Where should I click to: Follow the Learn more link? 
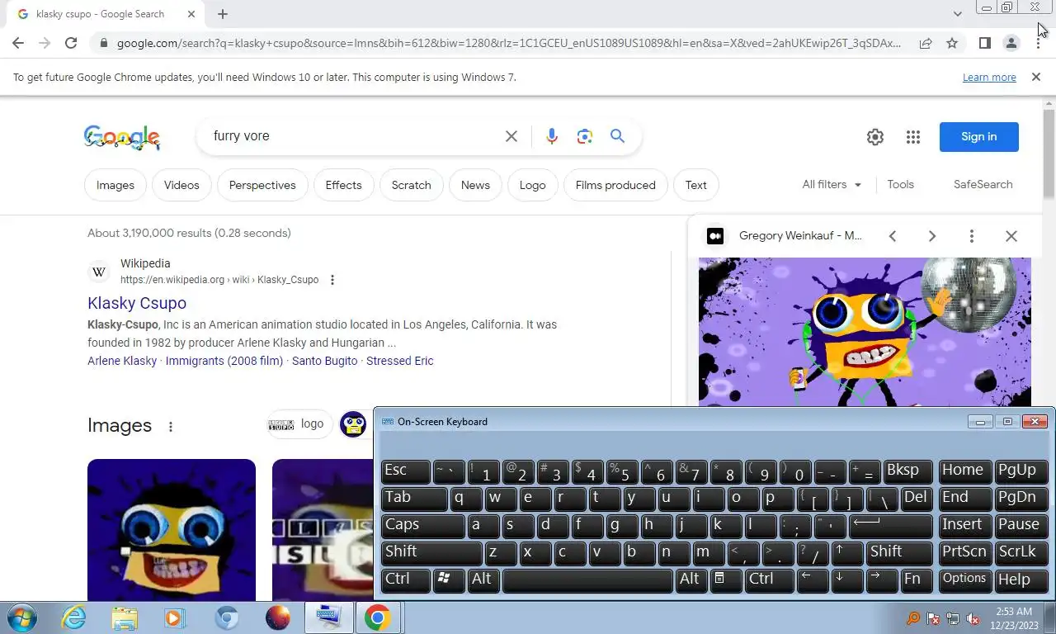[x=989, y=77]
